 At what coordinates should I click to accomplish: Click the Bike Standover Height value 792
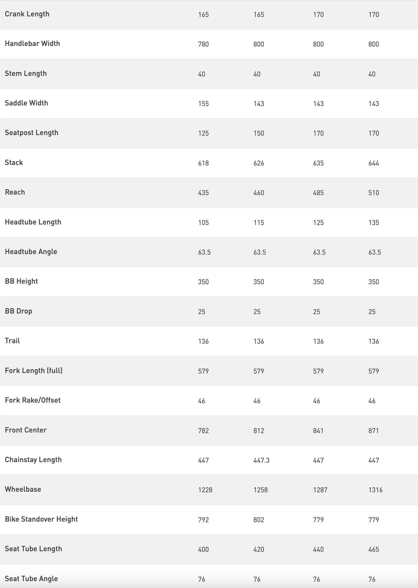point(203,520)
